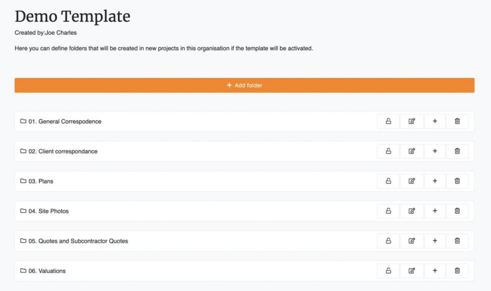Add subfolder under 06. Valuations
The height and width of the screenshot is (291, 491).
(x=435, y=270)
